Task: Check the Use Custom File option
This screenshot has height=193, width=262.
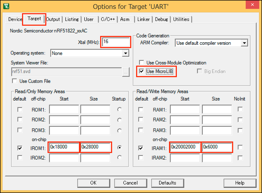Action: 15,81
